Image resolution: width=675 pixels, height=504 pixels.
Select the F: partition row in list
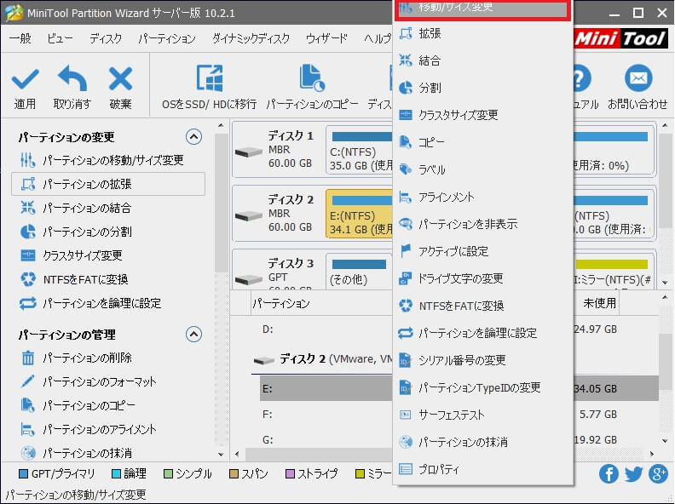tap(324, 415)
